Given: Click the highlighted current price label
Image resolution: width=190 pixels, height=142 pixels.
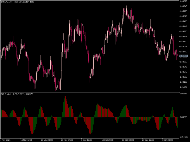Looking at the screenshot, I should pyautogui.click(x=184, y=56).
